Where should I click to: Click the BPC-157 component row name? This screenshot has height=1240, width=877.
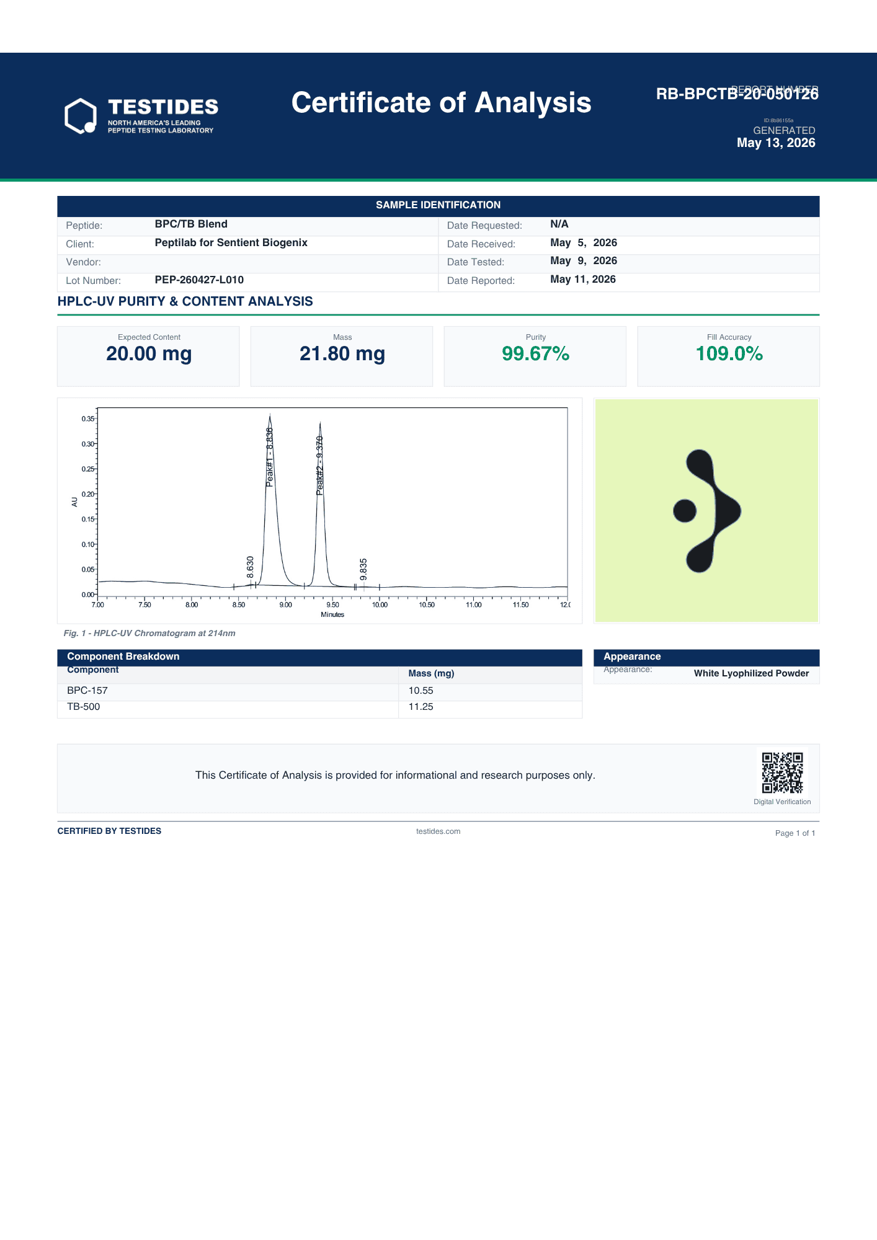coord(87,691)
